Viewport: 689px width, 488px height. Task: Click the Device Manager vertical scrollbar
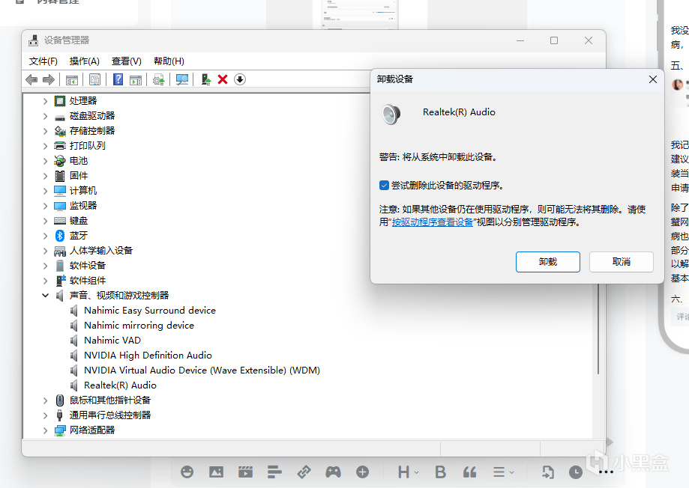pos(598,329)
